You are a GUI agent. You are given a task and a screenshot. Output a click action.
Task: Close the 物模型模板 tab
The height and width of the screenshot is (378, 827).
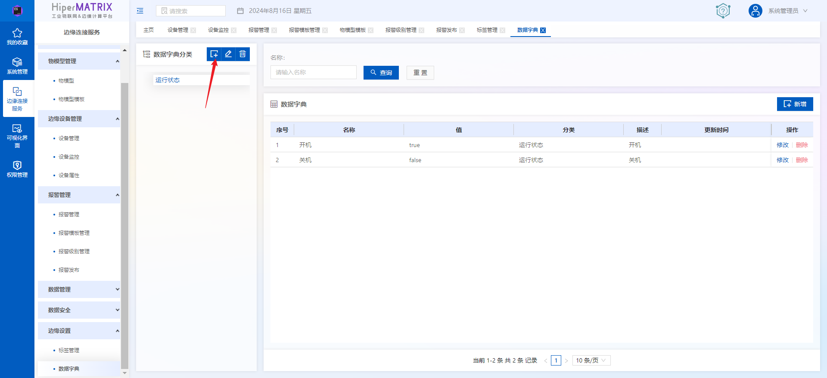point(371,30)
